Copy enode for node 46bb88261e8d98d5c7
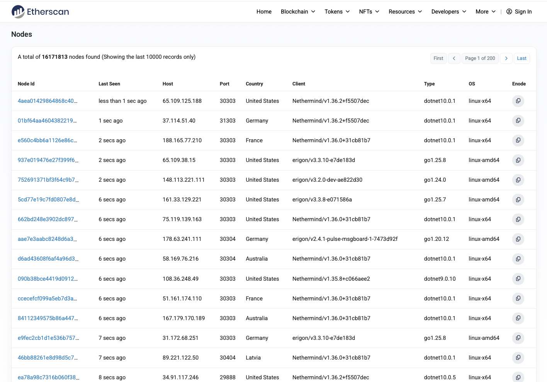This screenshot has height=382, width=547. 518,358
